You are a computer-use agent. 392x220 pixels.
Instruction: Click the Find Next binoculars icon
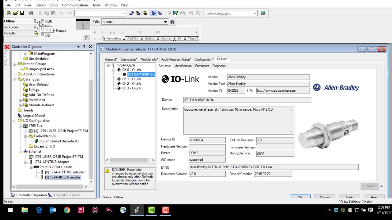click(138, 13)
